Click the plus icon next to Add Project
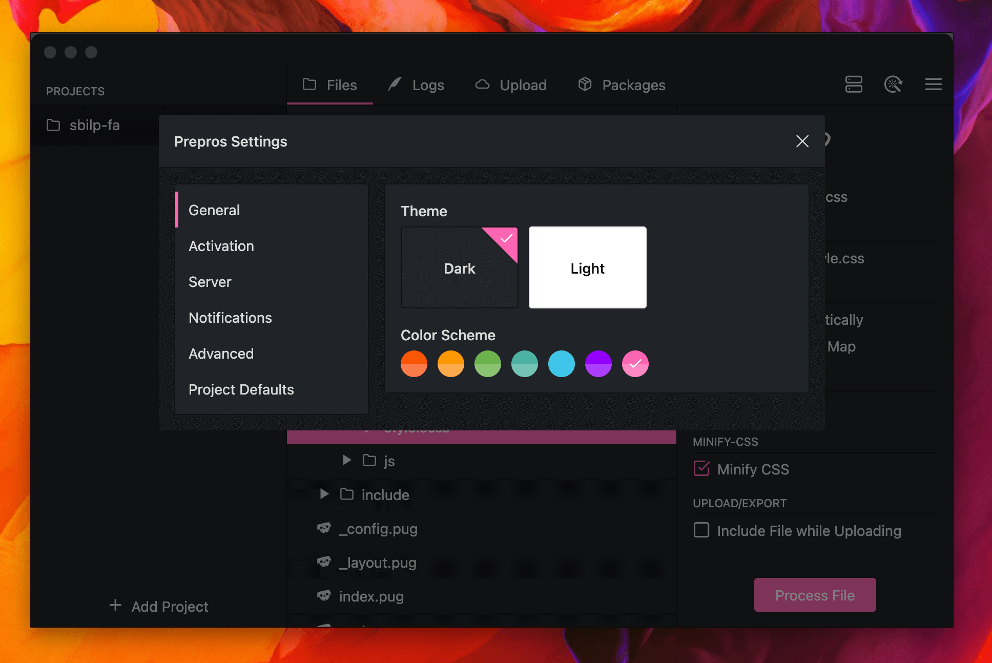The height and width of the screenshot is (663, 992). 115,605
